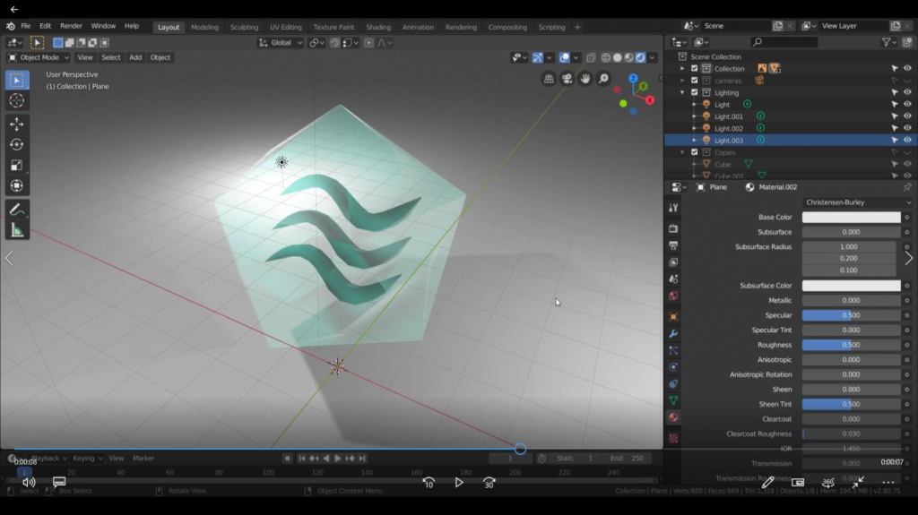Jump to the timeline start frame
The width and height of the screenshot is (918, 515).
tap(301, 459)
